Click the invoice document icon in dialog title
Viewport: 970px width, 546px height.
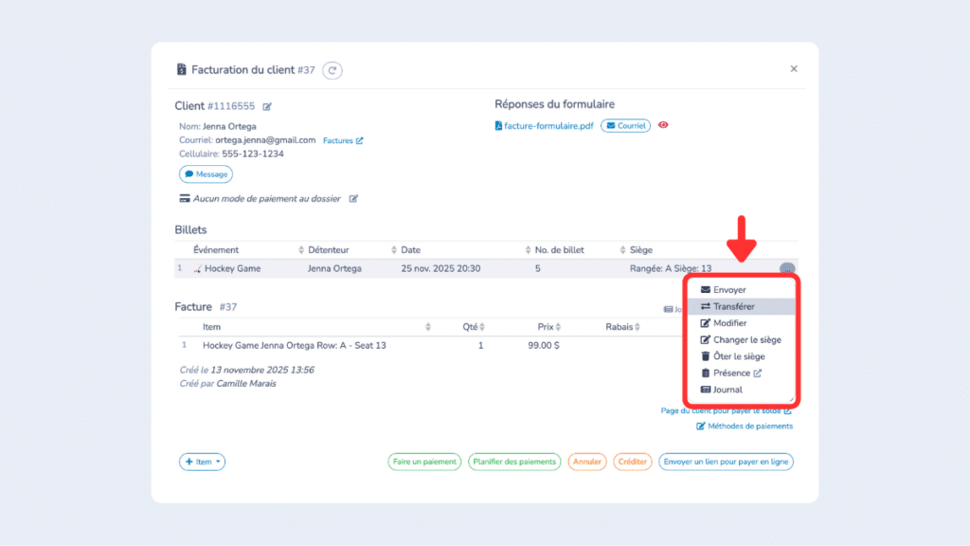click(x=180, y=68)
